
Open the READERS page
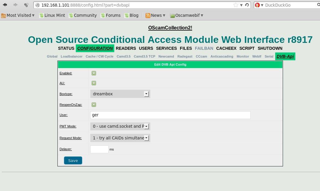point(126,48)
